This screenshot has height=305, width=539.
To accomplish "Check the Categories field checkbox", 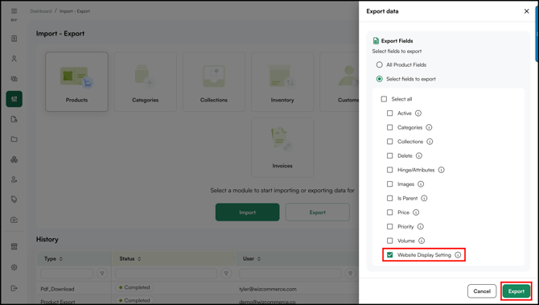I will tap(390, 127).
